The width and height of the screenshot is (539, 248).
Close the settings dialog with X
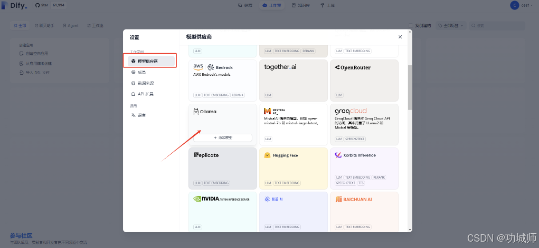click(400, 37)
